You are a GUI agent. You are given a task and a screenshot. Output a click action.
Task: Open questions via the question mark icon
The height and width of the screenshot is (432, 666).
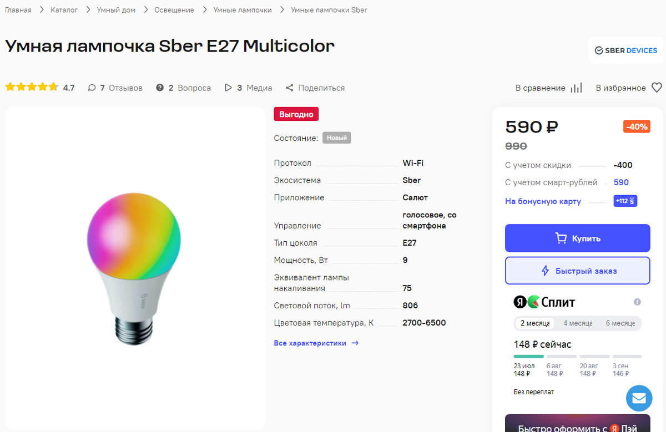click(x=160, y=87)
